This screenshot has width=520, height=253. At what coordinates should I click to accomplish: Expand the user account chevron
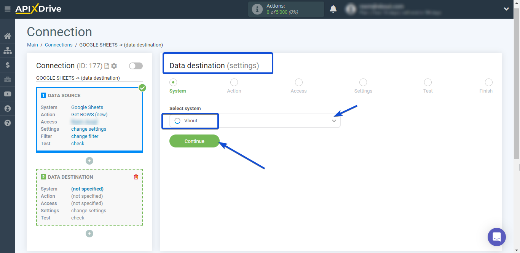tap(506, 9)
